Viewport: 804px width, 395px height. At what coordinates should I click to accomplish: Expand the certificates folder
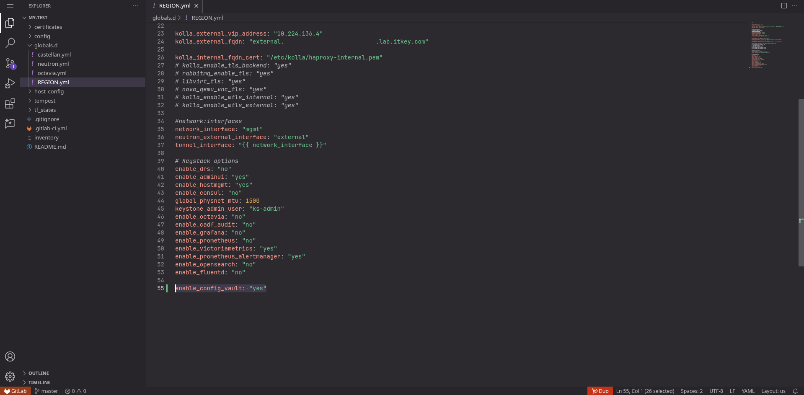[x=48, y=27]
